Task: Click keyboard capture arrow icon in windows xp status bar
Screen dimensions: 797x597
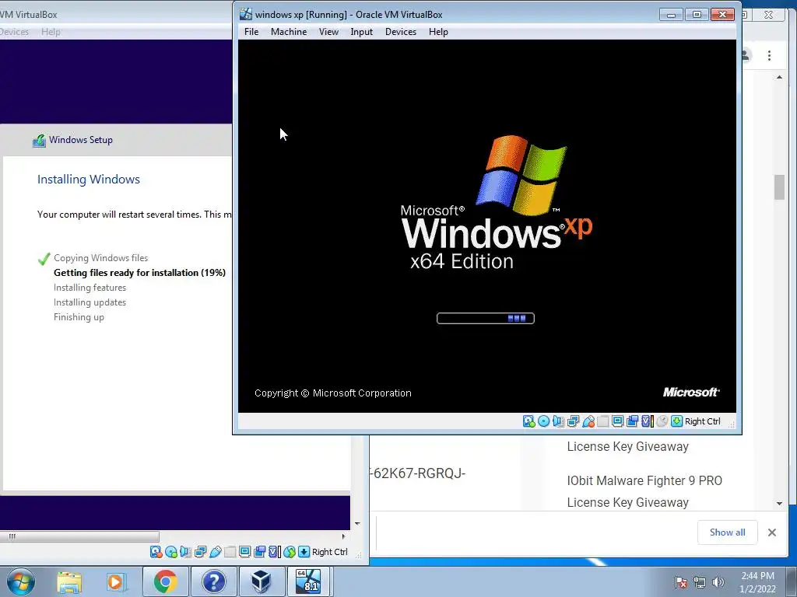Action: click(x=676, y=421)
